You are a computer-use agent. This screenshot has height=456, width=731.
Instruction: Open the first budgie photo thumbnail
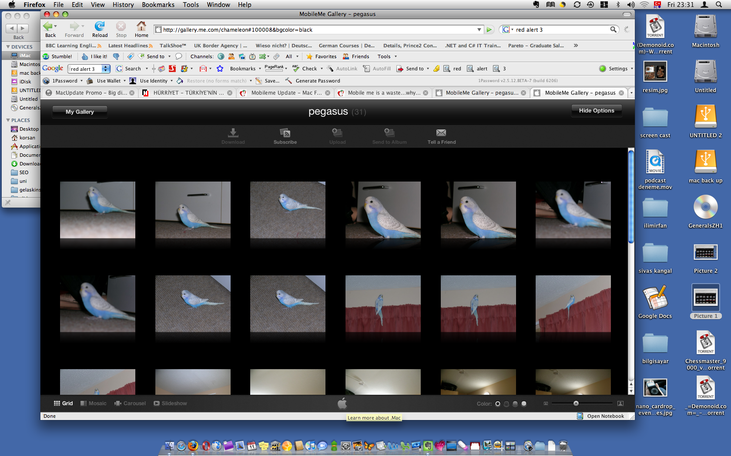97,210
